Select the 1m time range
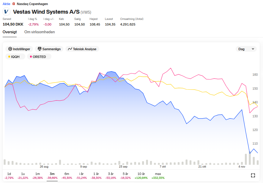 tap(37, 176)
